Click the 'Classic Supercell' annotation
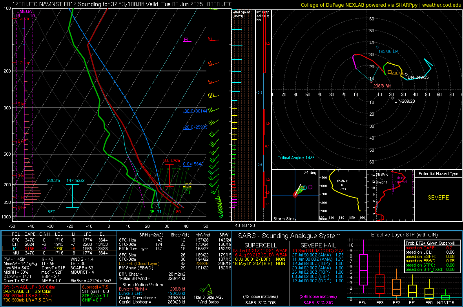This screenshot has height=307, width=463. [x=401, y=180]
